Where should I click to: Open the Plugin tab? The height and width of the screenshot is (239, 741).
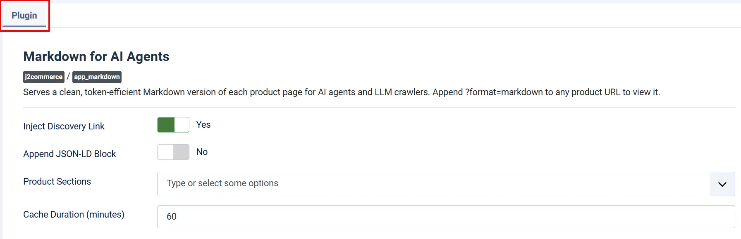tap(24, 16)
